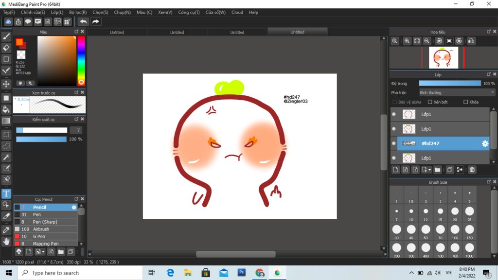Open Microsoft Edge from the taskbar
Screen dimensions: 498x280
(170, 273)
